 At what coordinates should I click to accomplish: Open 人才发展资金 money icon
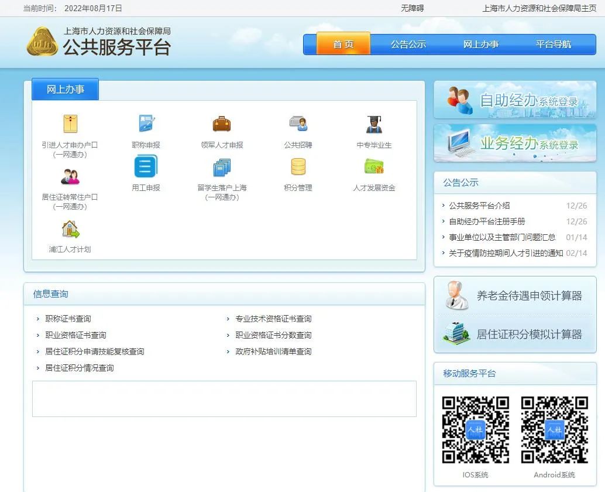374,166
